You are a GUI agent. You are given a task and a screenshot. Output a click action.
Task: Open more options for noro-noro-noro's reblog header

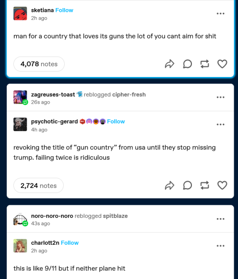coord(220,219)
